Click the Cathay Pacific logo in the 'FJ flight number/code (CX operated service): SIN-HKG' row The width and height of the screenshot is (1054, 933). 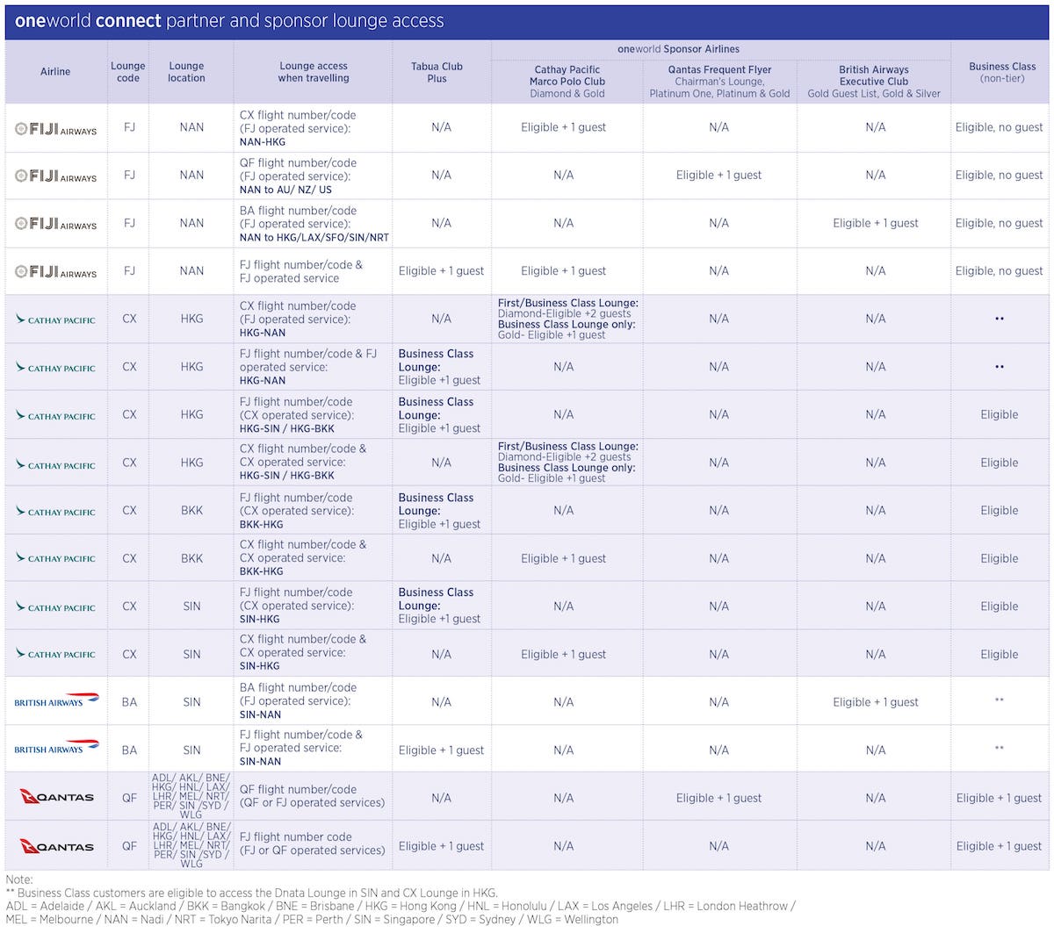pyautogui.click(x=55, y=606)
